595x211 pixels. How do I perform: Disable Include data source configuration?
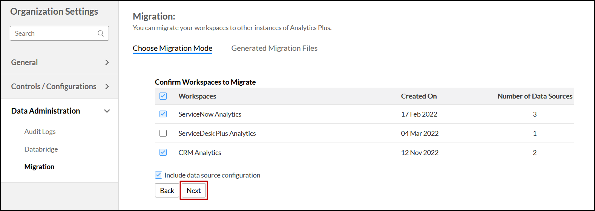[159, 175]
